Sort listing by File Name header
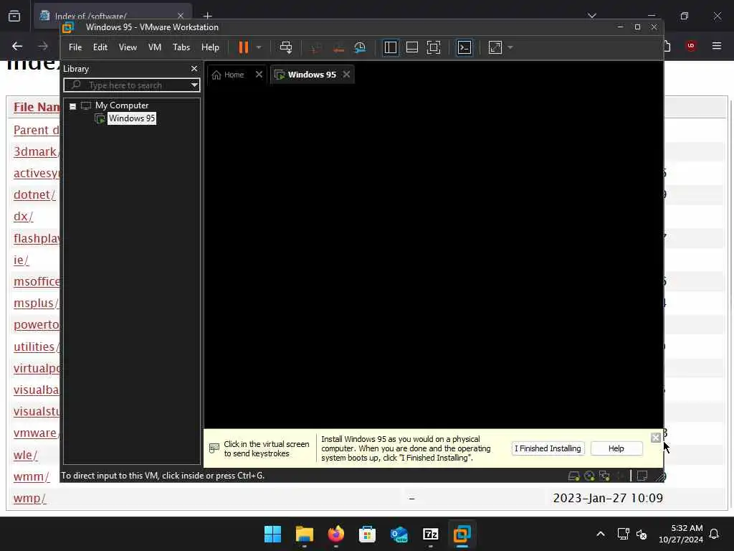The width and height of the screenshot is (734, 551). pos(37,107)
